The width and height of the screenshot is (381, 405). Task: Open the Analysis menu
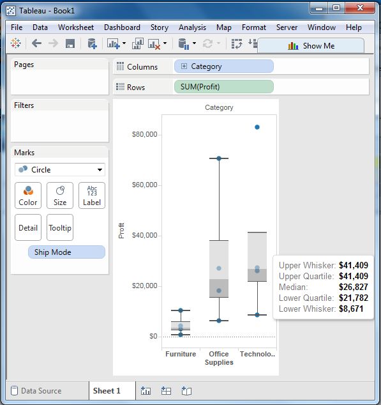192,27
